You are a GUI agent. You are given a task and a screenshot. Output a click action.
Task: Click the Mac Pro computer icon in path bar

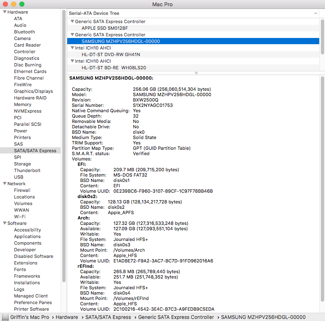[x=5, y=317]
